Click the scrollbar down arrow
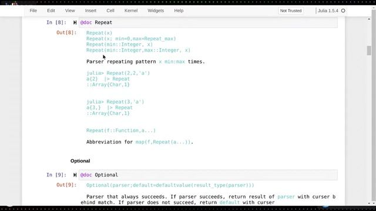 click(x=369, y=203)
